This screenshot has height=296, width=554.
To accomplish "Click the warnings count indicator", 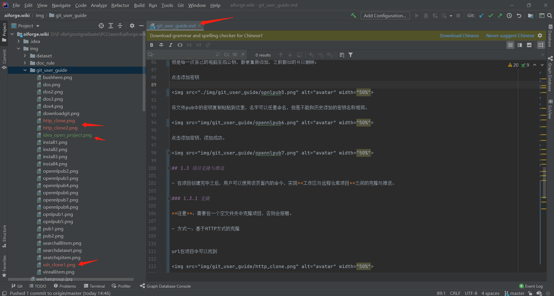I will (x=513, y=65).
